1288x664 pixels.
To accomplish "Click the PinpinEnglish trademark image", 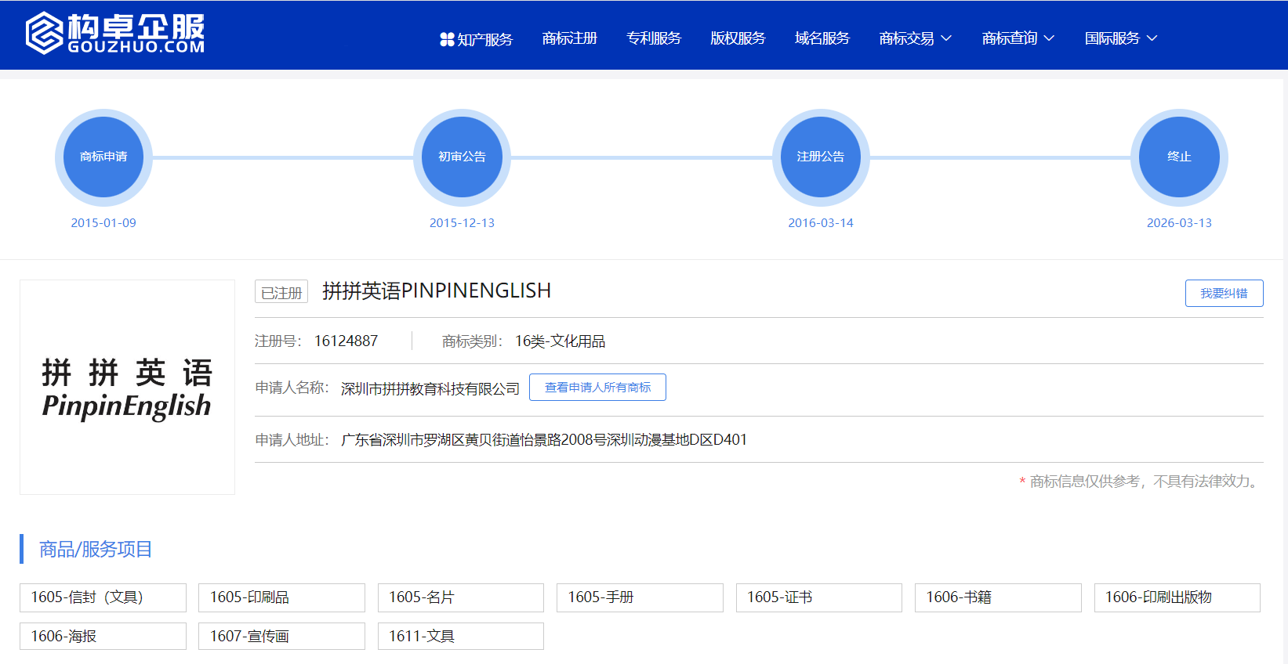I will pyautogui.click(x=127, y=387).
